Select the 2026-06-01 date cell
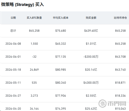129x111 pixels. (x=13, y=57)
